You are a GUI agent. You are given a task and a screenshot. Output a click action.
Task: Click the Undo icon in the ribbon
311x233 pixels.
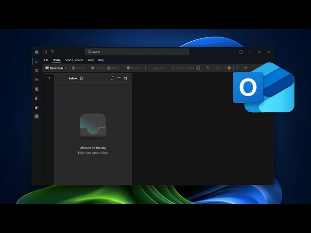[238, 68]
